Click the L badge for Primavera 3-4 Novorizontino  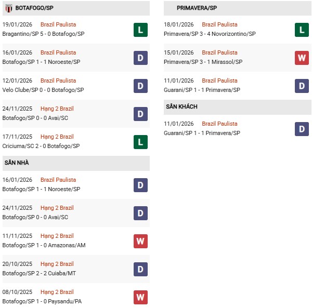[x=302, y=30]
